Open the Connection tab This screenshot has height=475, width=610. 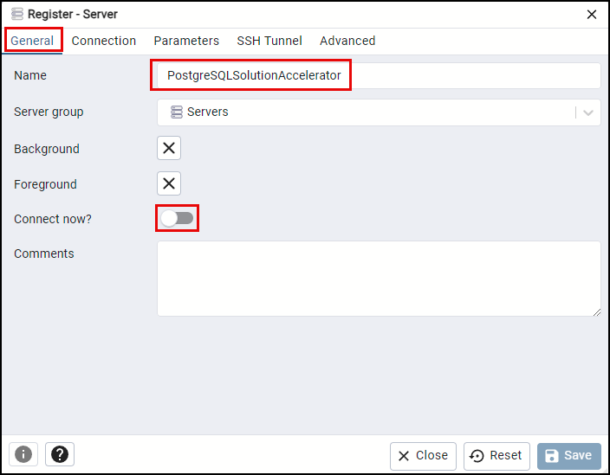(104, 41)
